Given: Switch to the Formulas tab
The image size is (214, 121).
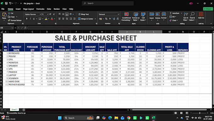Looking at the screenshot, I should pos(40,9).
